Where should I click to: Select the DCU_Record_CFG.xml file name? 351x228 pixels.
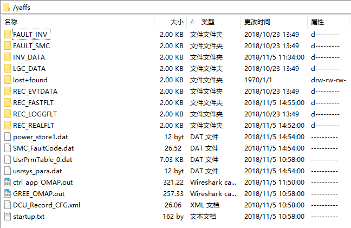(x=47, y=205)
